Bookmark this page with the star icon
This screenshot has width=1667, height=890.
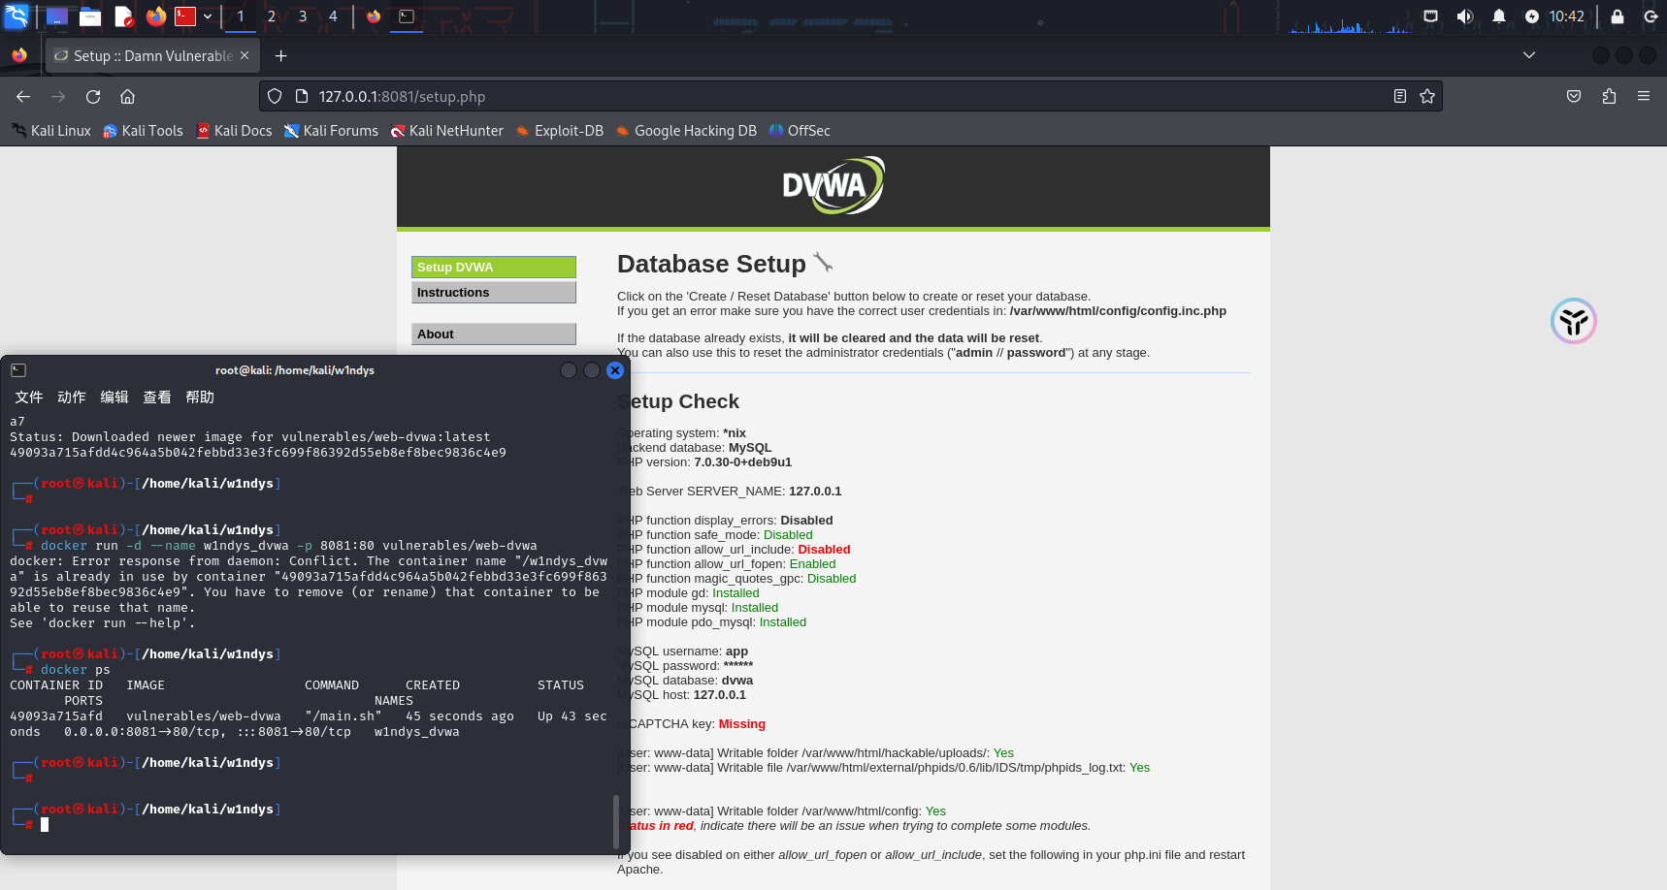[1426, 97]
